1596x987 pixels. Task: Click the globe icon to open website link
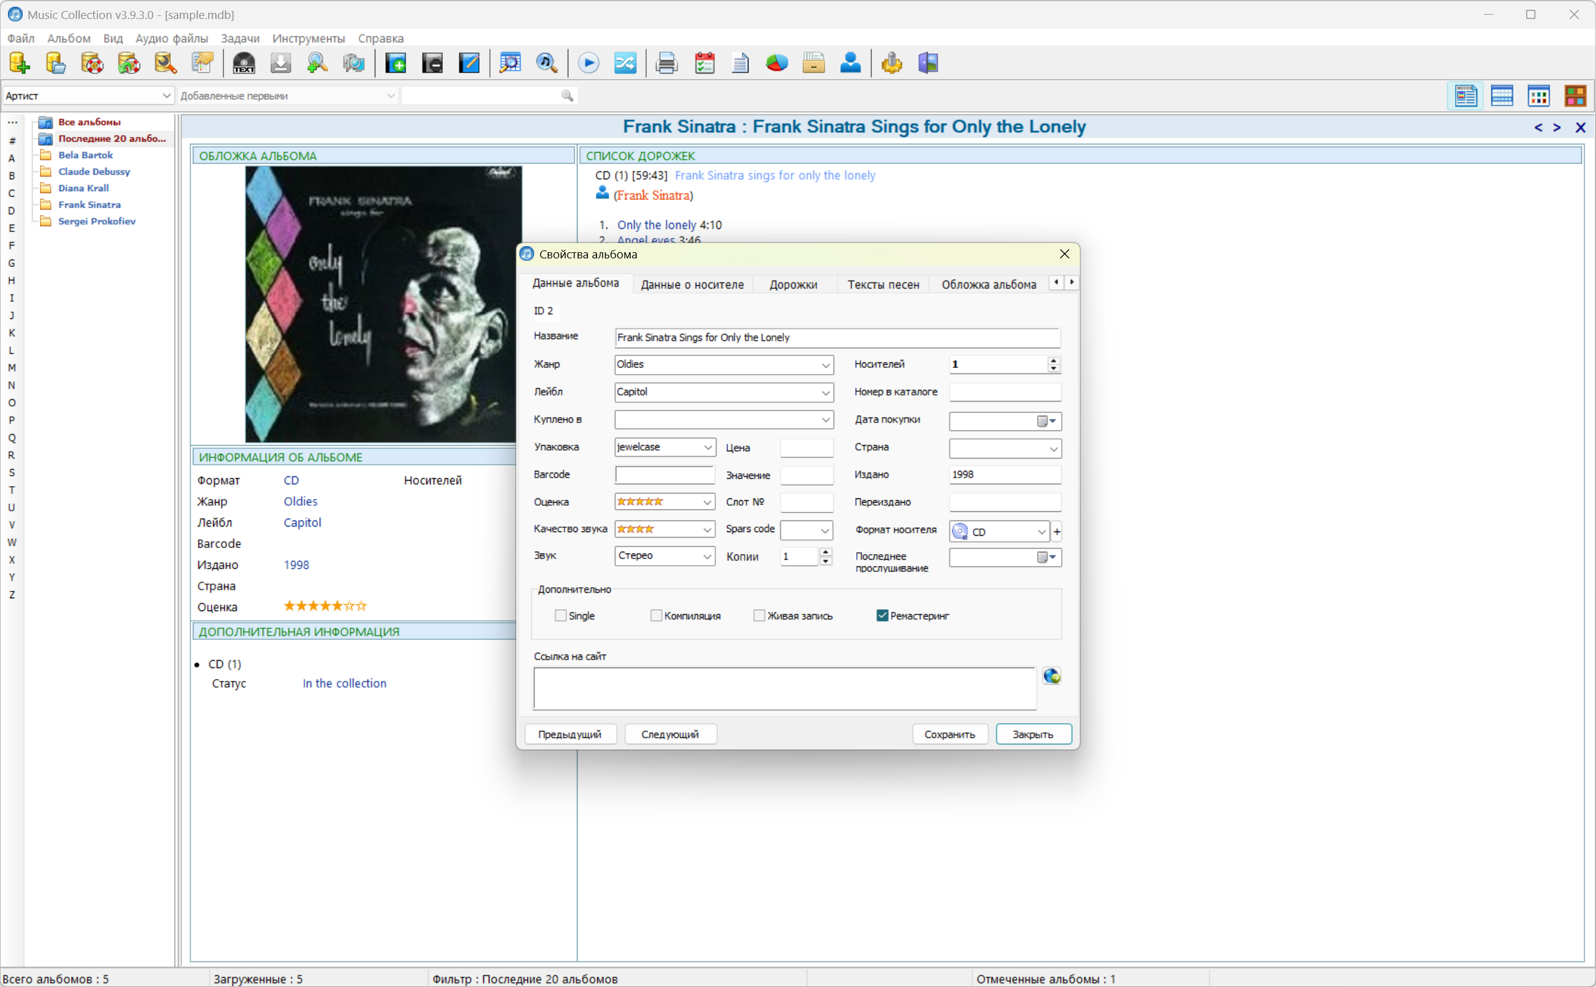click(1051, 675)
